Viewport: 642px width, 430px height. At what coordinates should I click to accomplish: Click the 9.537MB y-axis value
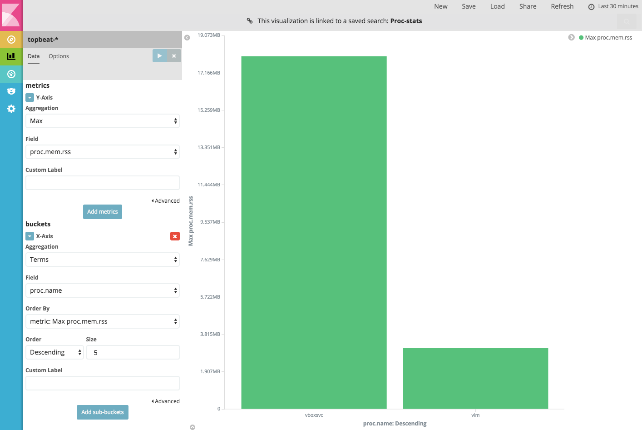(210, 222)
